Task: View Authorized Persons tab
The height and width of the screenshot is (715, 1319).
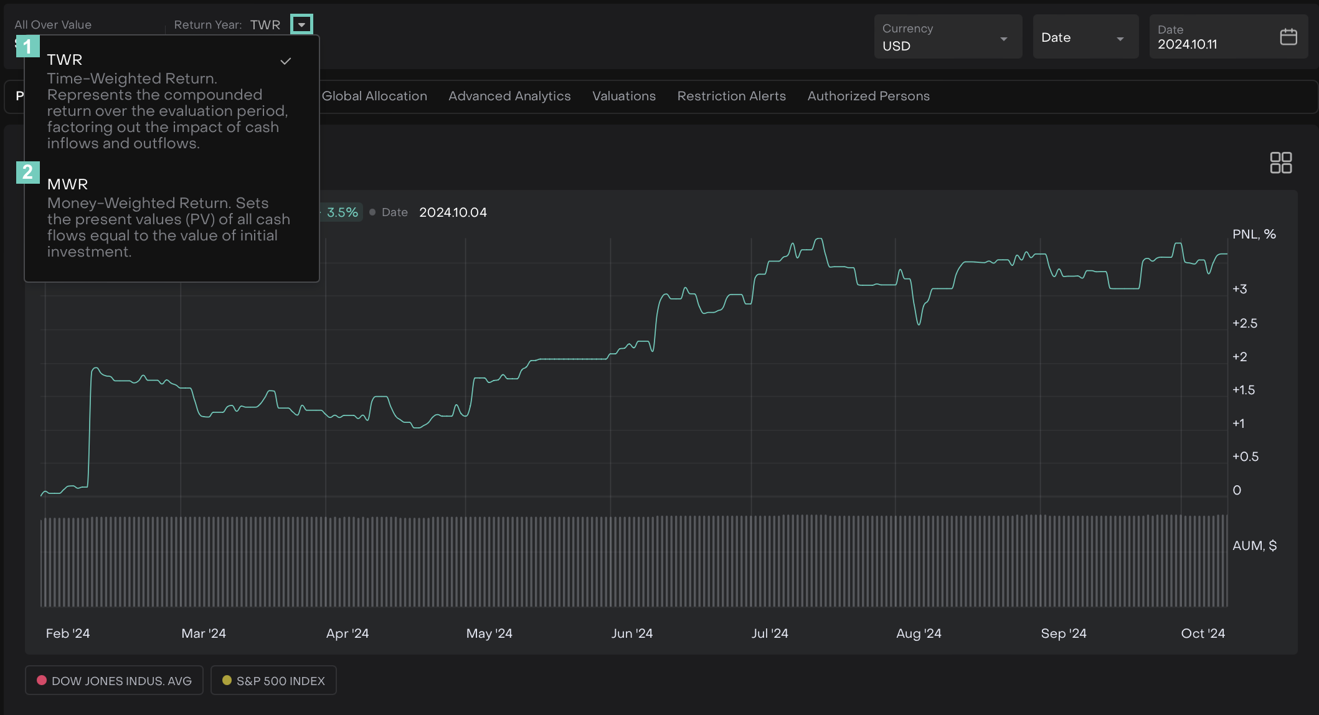Action: click(x=868, y=96)
